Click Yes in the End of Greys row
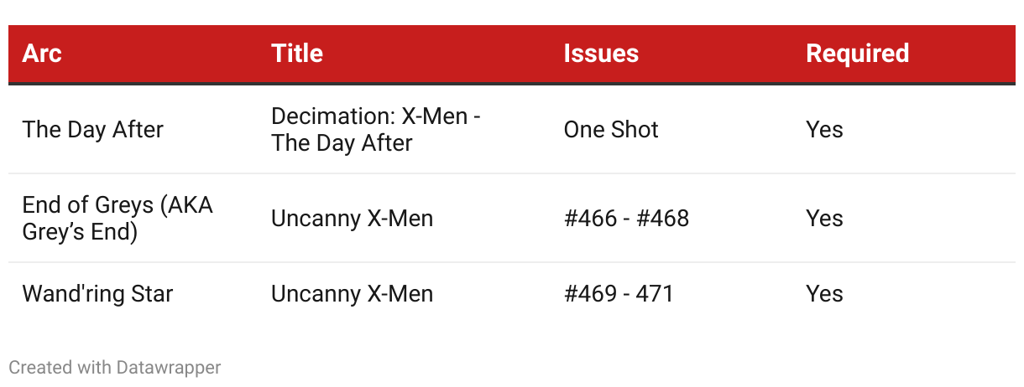The width and height of the screenshot is (1024, 387). point(824,219)
